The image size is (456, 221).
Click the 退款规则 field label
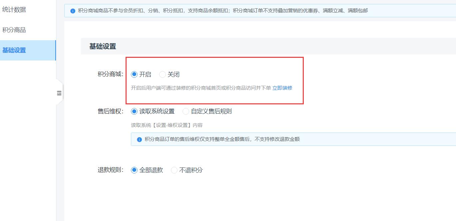(110, 170)
